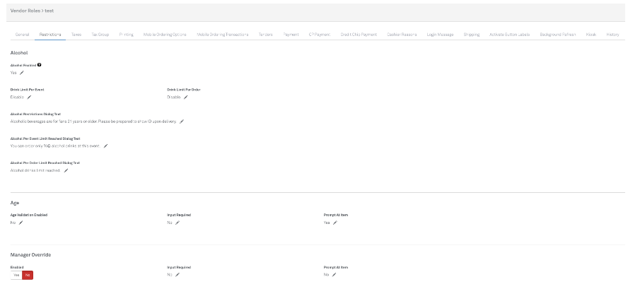
Task: Open the Mobile Ordering Options tab
Action: tap(165, 34)
